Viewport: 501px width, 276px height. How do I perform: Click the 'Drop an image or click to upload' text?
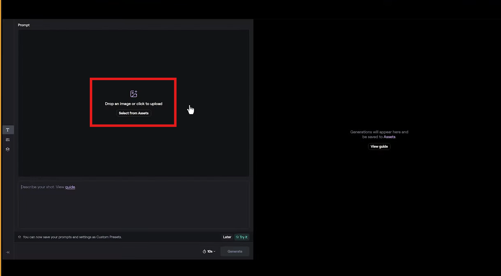click(134, 104)
